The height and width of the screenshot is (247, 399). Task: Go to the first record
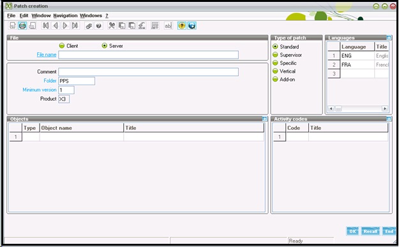tap(45, 25)
